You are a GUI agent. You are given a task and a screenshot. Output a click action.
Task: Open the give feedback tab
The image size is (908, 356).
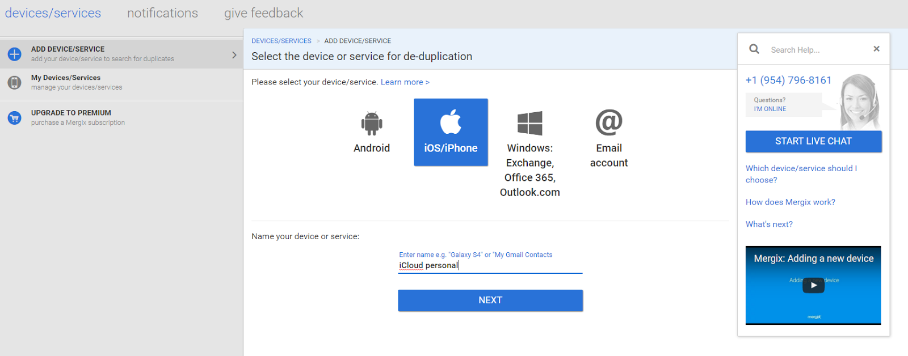263,13
